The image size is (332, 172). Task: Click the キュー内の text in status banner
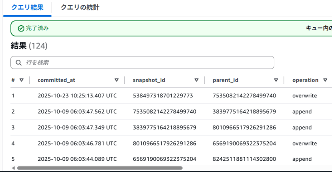318,28
